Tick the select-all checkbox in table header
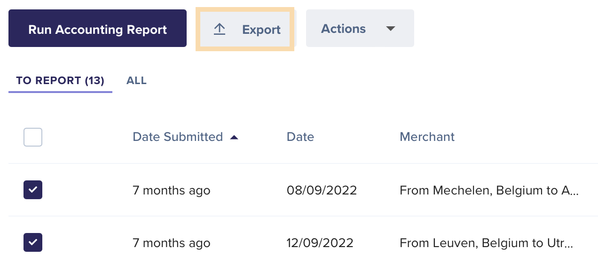This screenshot has height=264, width=598. pyautogui.click(x=33, y=137)
